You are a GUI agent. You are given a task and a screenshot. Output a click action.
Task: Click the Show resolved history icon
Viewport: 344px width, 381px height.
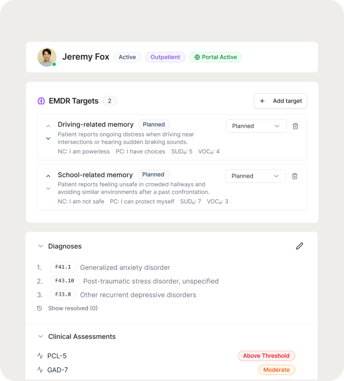(x=39, y=308)
